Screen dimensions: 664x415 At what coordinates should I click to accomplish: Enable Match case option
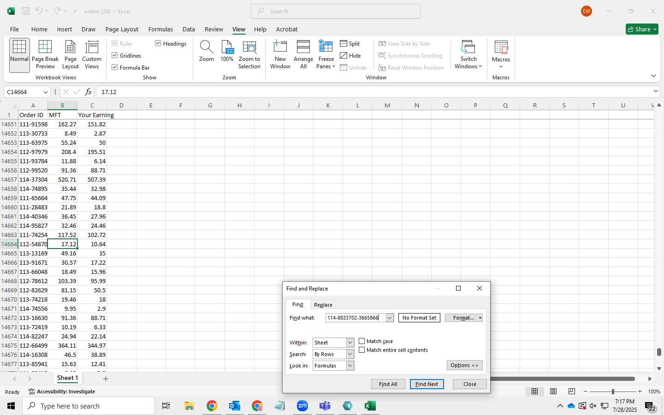(x=362, y=341)
